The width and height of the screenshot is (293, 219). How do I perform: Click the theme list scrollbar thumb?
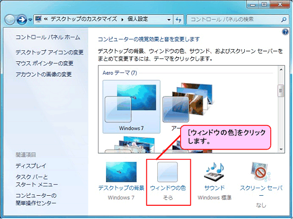[x=281, y=91]
